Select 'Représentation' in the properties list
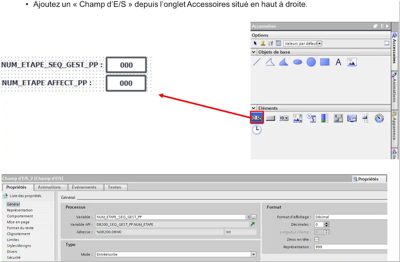The height and width of the screenshot is (262, 400). click(x=20, y=210)
